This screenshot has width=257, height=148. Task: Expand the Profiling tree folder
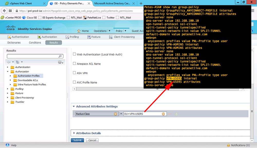click(7, 89)
